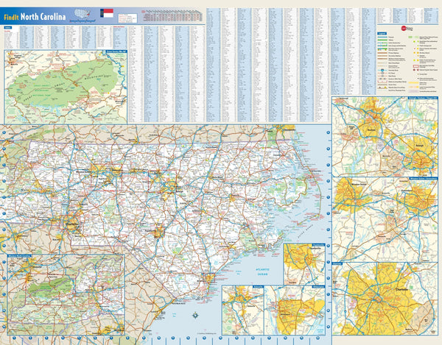Click the white state facts box in header

point(127,18)
